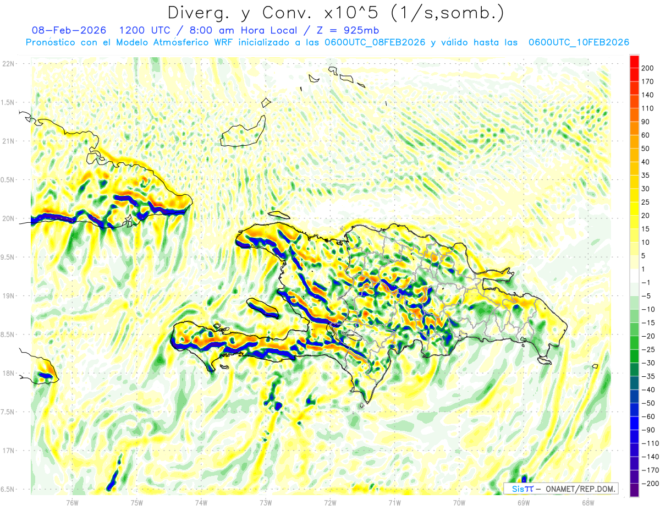The width and height of the screenshot is (660, 510).
Task: Click the dark purple swatch at the colorbar bottom
Action: point(634,490)
